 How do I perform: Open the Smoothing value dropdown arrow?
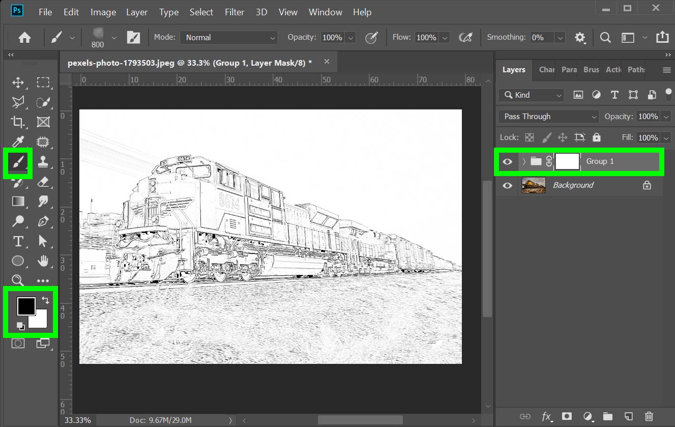560,37
